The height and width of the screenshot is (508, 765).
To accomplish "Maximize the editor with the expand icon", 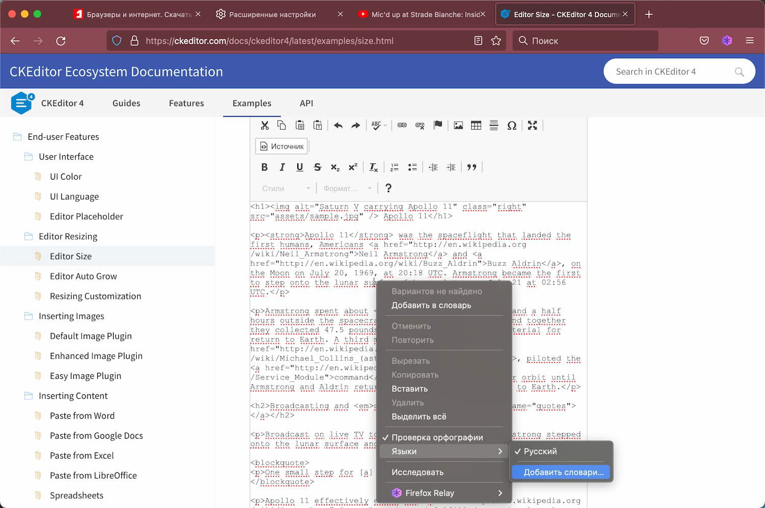I will (x=532, y=125).
